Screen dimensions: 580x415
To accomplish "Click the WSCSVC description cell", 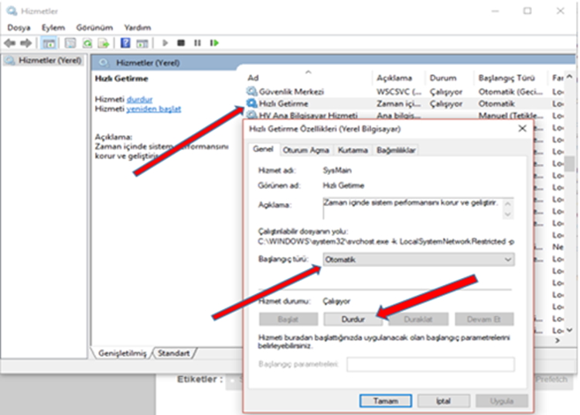I will (x=398, y=91).
